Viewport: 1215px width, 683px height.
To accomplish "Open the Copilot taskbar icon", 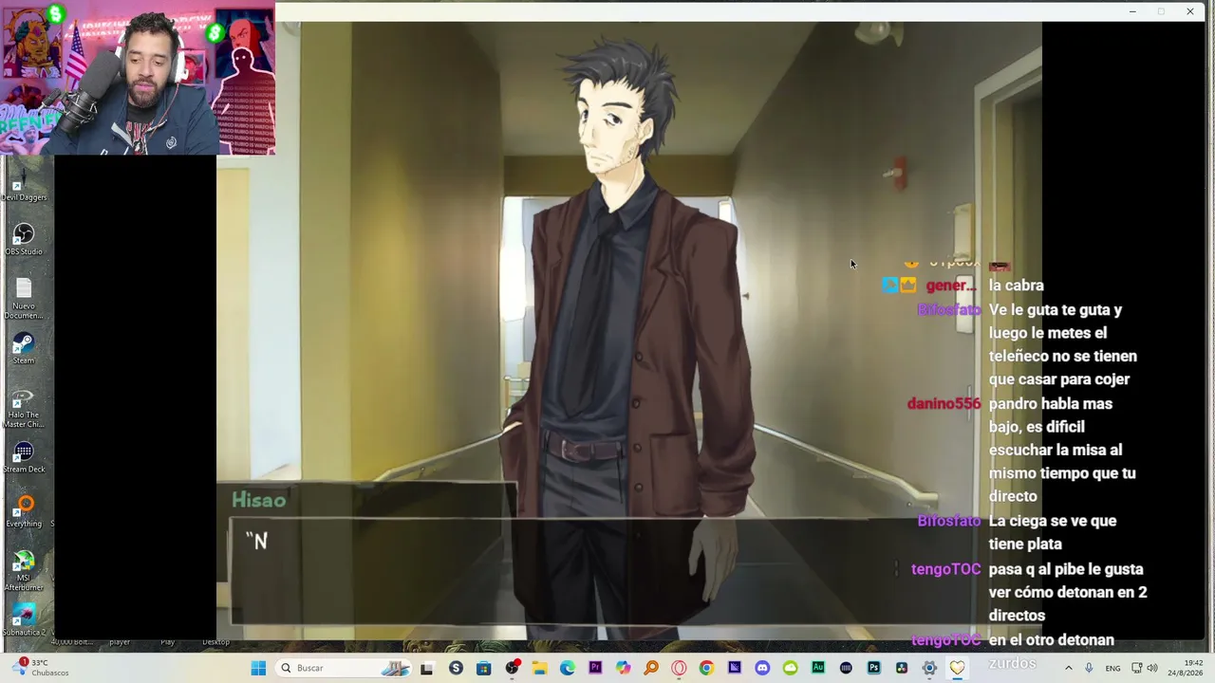I will coord(623,668).
